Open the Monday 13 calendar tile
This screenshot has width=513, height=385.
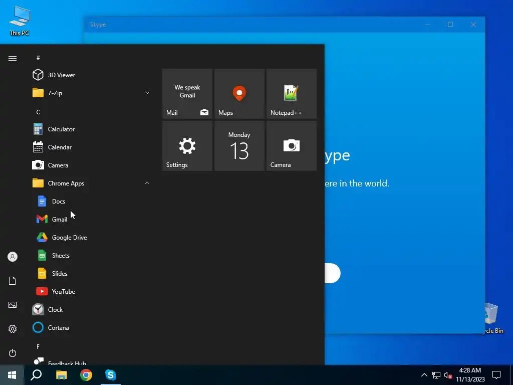(x=239, y=146)
